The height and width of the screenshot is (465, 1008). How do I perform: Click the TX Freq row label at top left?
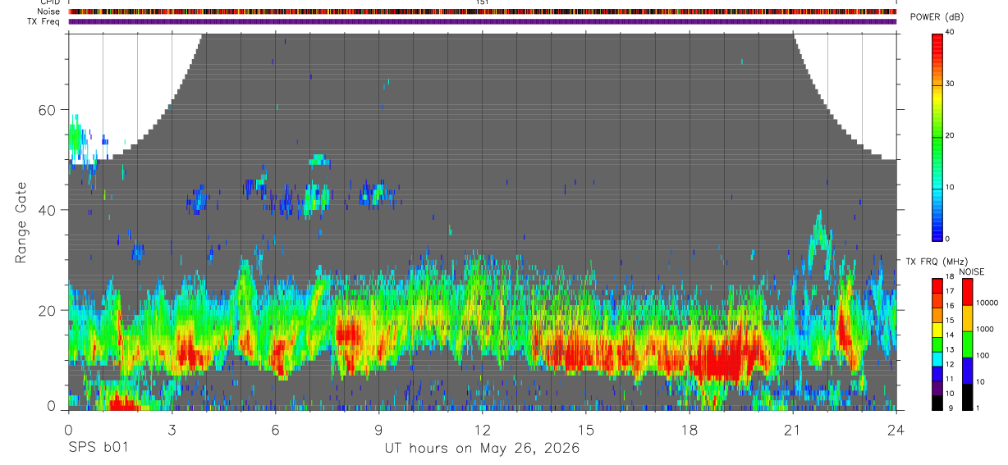44,21
